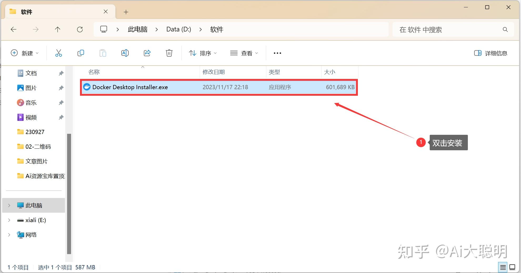Switch to details list view icon
The image size is (521, 273).
click(503, 267)
